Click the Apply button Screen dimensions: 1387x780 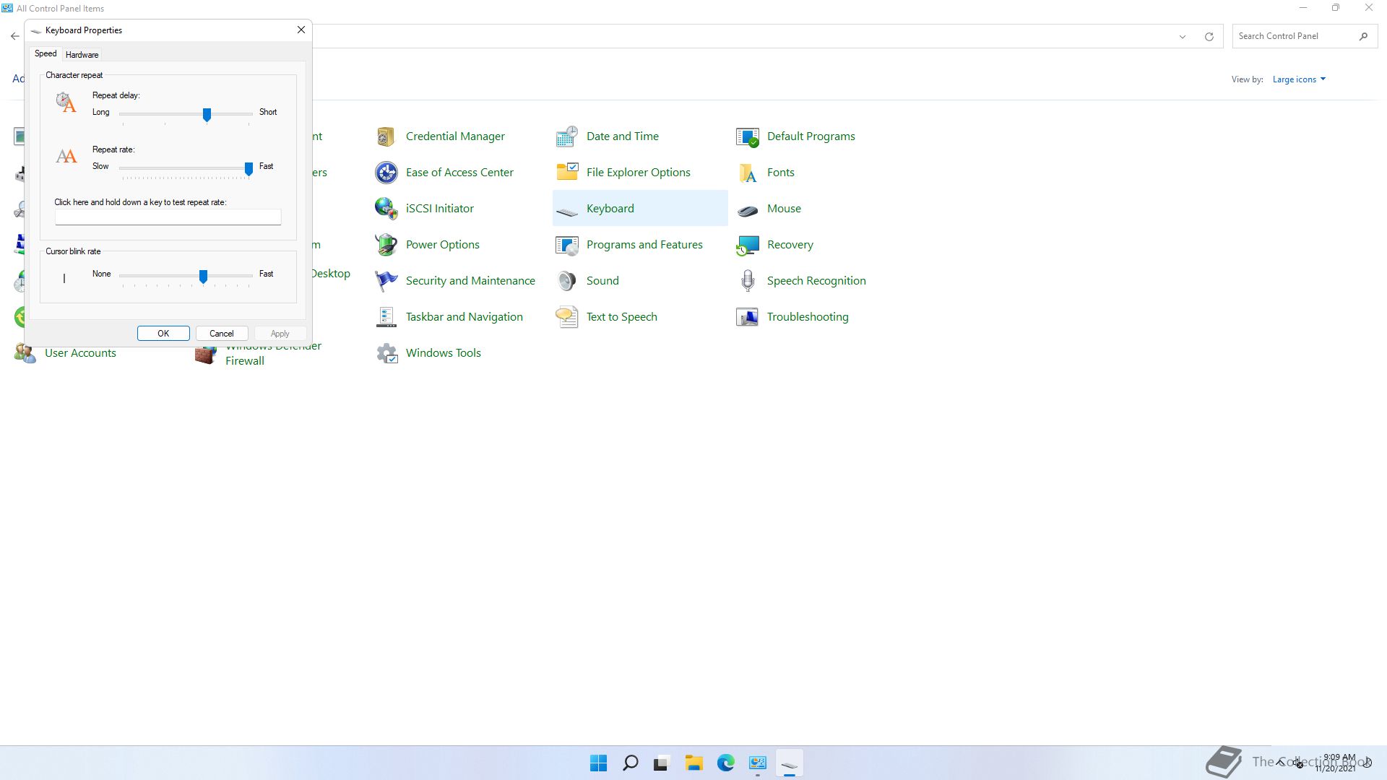click(x=280, y=334)
